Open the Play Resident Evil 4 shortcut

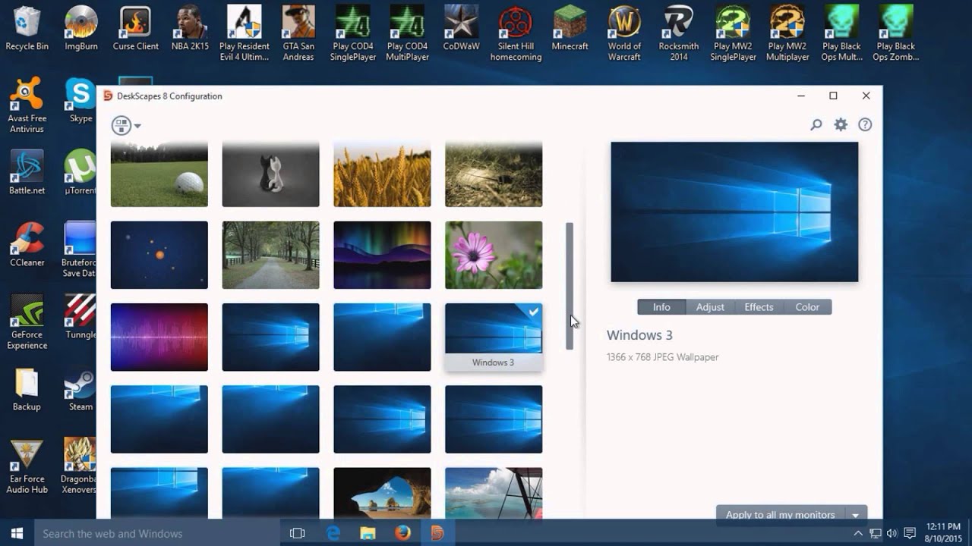(x=244, y=33)
